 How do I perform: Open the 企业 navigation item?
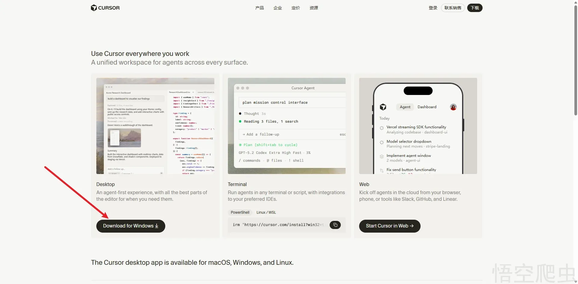pyautogui.click(x=278, y=8)
